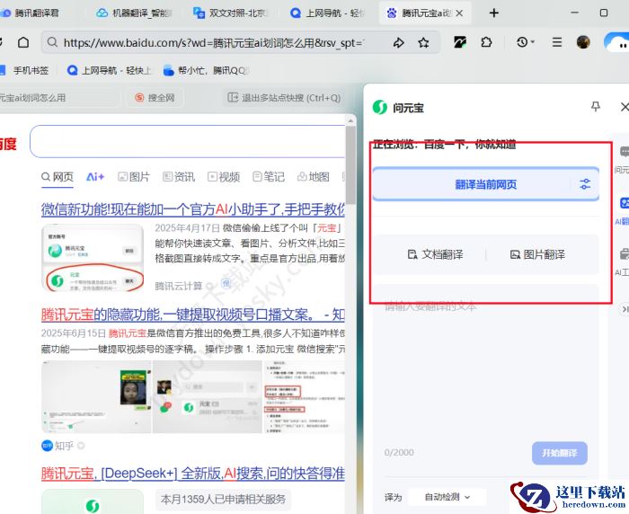
Task: Switch to the 双文对照 tab
Action: coord(230,13)
